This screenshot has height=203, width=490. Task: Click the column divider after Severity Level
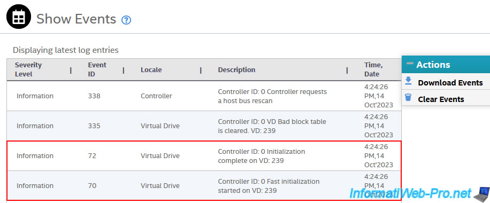[x=71, y=71]
